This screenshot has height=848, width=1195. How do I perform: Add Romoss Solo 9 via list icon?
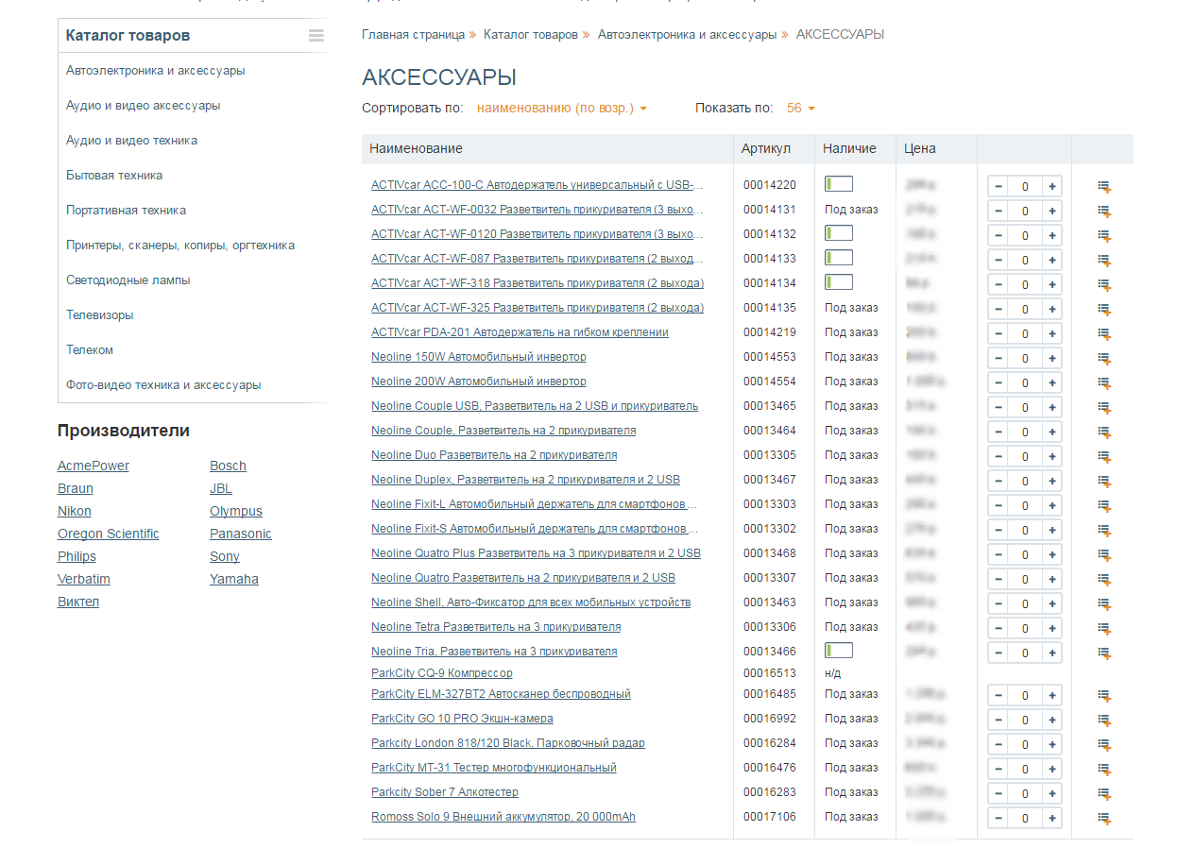[1104, 819]
